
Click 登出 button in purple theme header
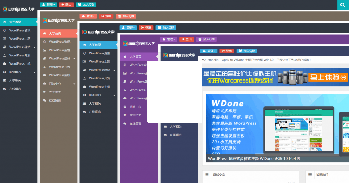[186, 39]
